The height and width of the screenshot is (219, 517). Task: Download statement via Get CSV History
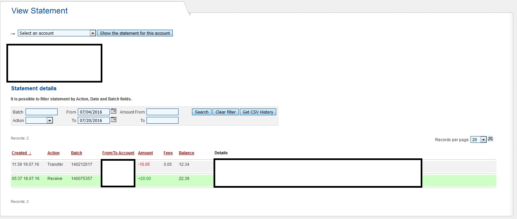point(258,112)
